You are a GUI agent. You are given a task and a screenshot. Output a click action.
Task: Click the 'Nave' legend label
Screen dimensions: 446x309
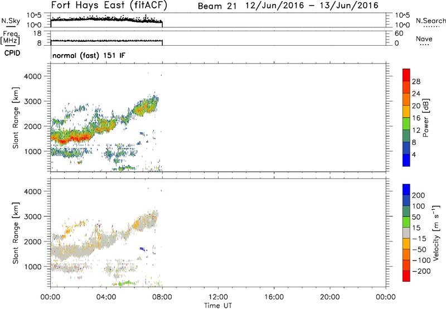[424, 39]
